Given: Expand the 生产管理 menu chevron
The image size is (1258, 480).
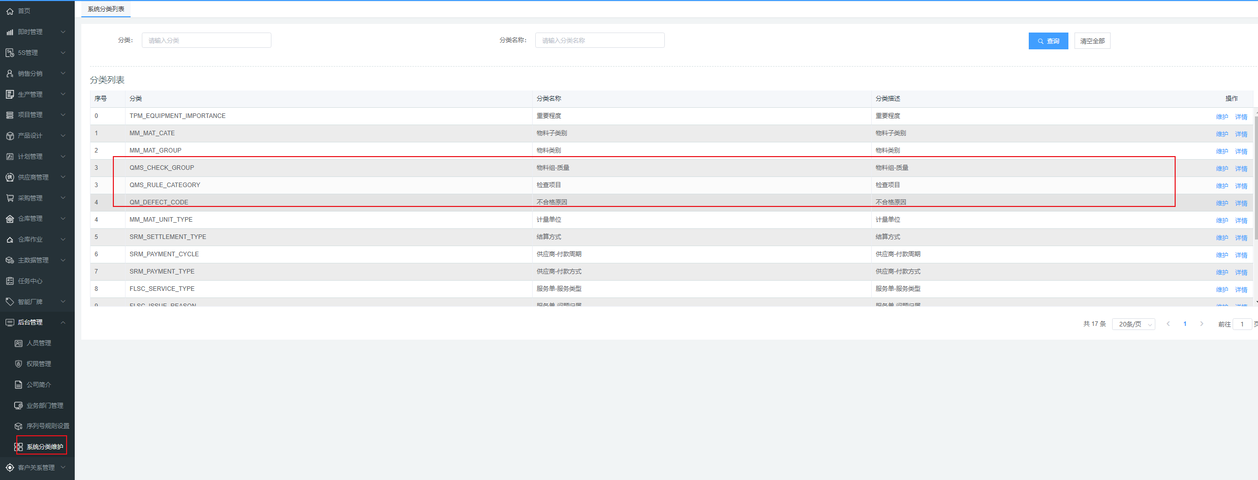Looking at the screenshot, I should [63, 94].
